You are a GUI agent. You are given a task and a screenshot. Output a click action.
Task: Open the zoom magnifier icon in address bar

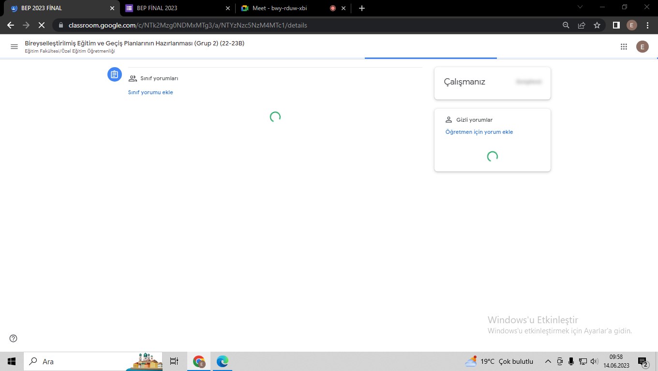(x=566, y=25)
